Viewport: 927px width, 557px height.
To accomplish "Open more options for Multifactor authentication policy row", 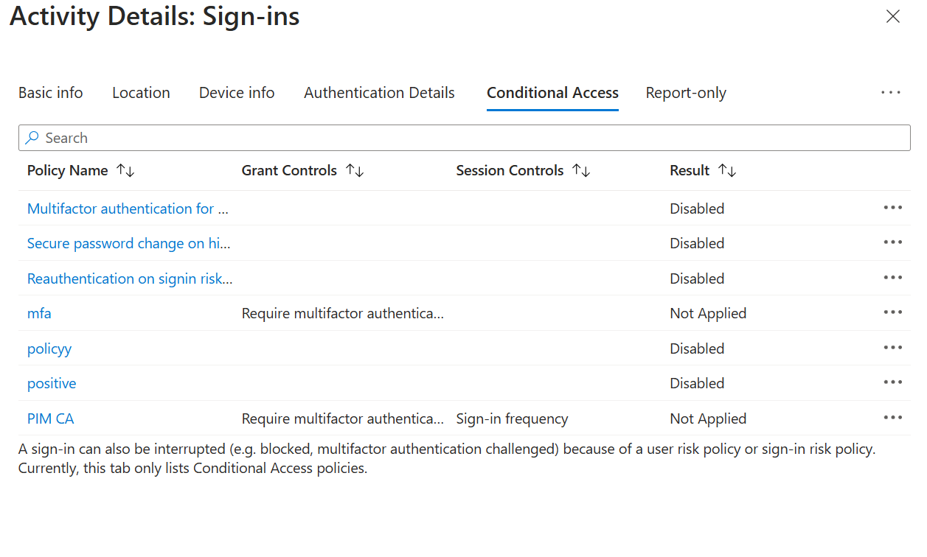I will pyautogui.click(x=892, y=208).
